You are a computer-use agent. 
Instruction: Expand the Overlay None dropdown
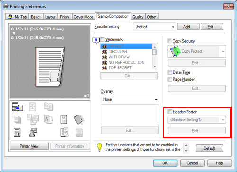click(130, 99)
